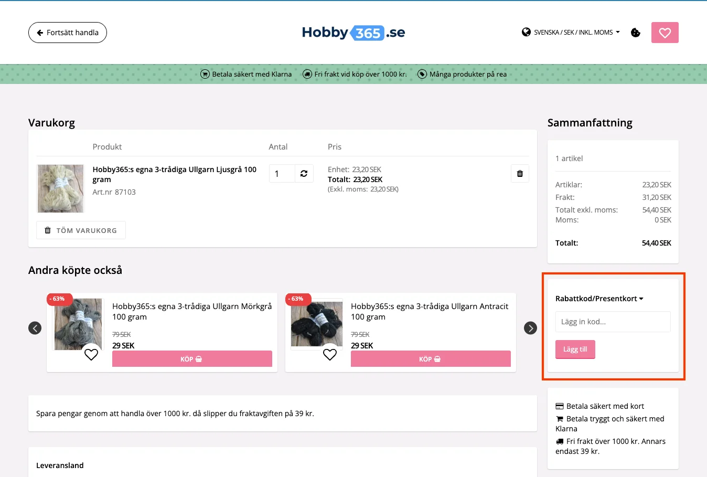Click the Lägg in kod field
Screen dimensions: 707x477
[613, 322]
